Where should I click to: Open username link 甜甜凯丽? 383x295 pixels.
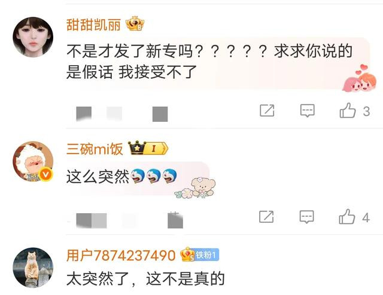pyautogui.click(x=93, y=25)
